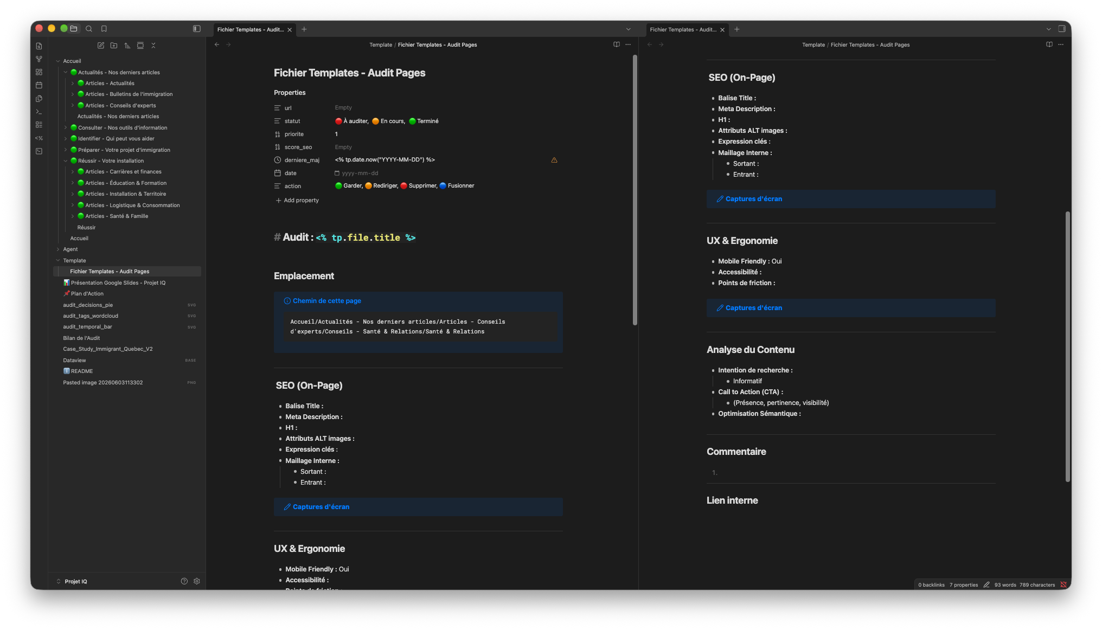Open Templater ribbon icon
This screenshot has height=630, width=1102.
point(39,138)
